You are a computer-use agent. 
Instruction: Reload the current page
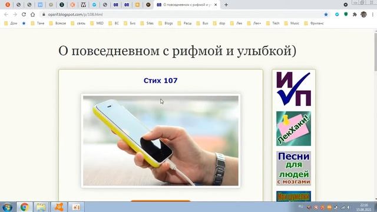coord(24,14)
